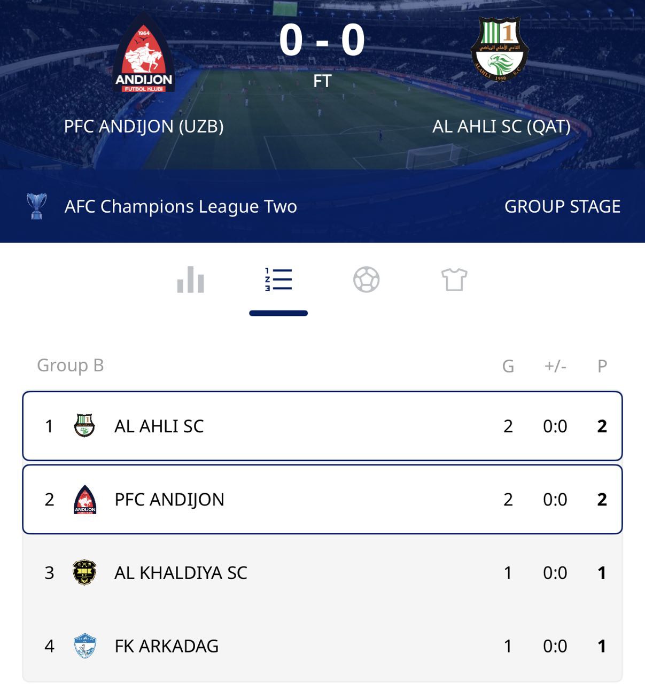Select the standings list tab icon
Screen dimensions: 645x684
pos(278,279)
